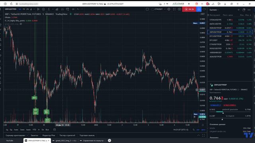This screenshot has height=143, width=255.
Task: Click the XRPUSDTPERP name in the details panel
Action: click(220, 85)
